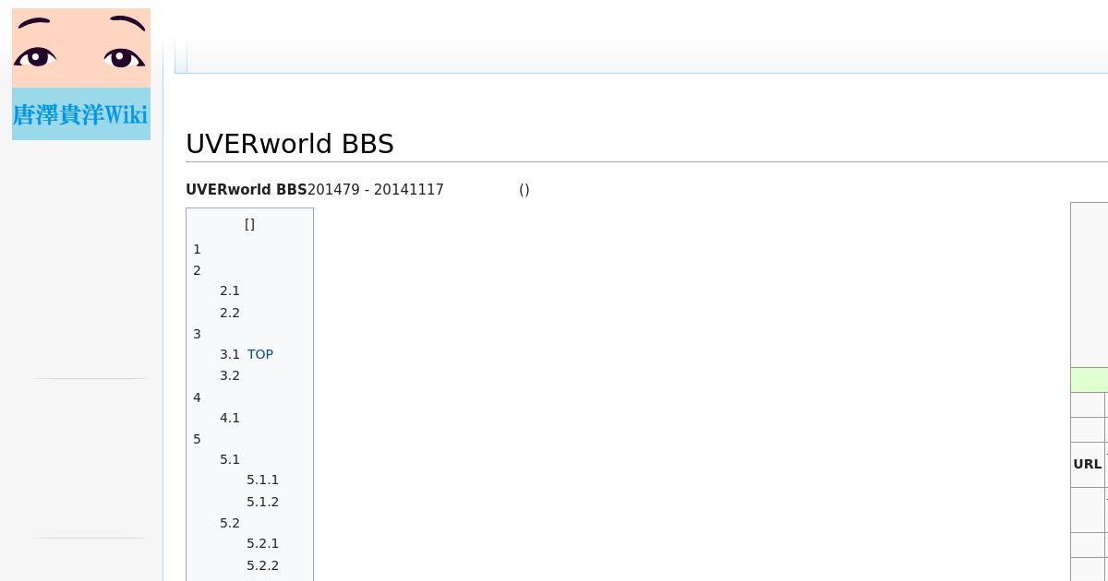This screenshot has height=581, width=1108.
Task: Go to contents entry 3
Action: coord(197,334)
